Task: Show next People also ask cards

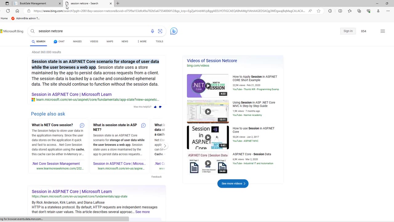Action: [165, 146]
